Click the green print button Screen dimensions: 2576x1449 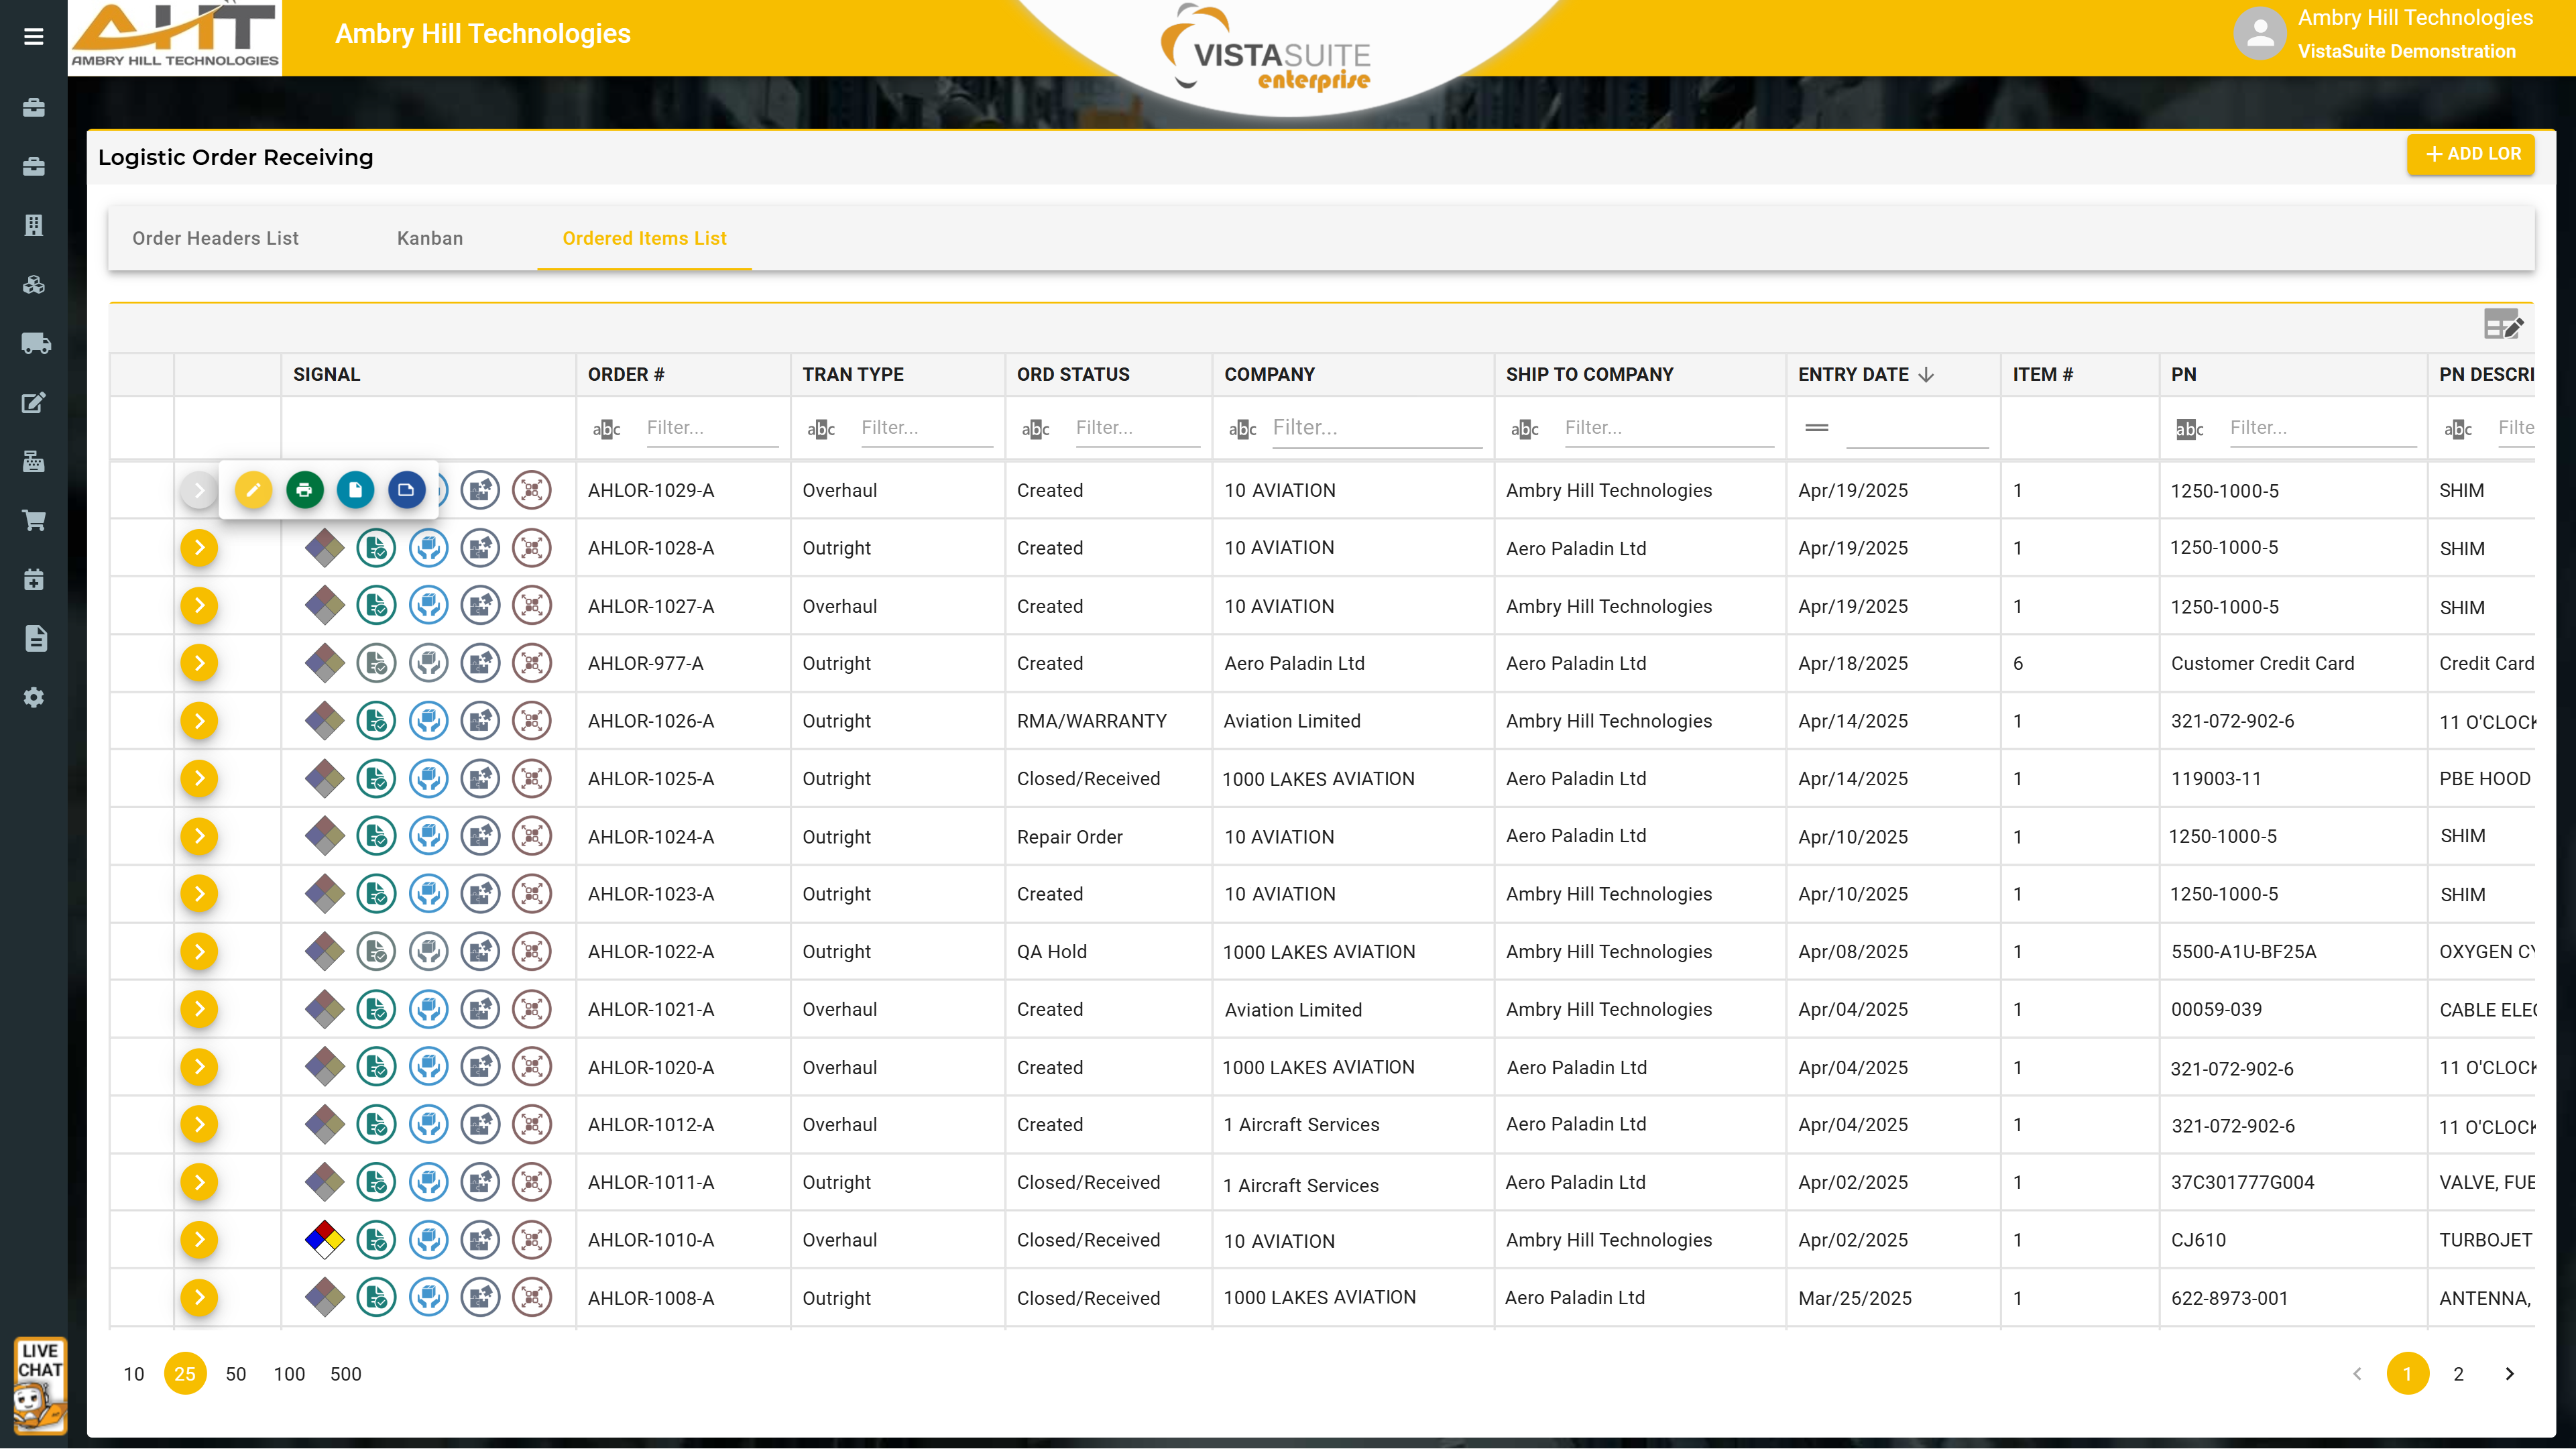click(304, 490)
